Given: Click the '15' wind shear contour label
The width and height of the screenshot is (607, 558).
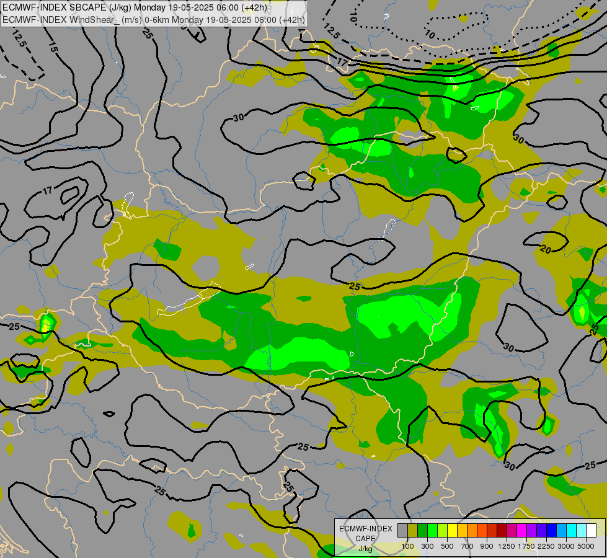Looking at the screenshot, I should tap(53, 47).
